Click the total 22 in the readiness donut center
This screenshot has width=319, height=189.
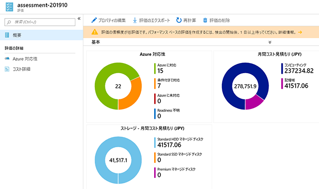click(x=118, y=86)
